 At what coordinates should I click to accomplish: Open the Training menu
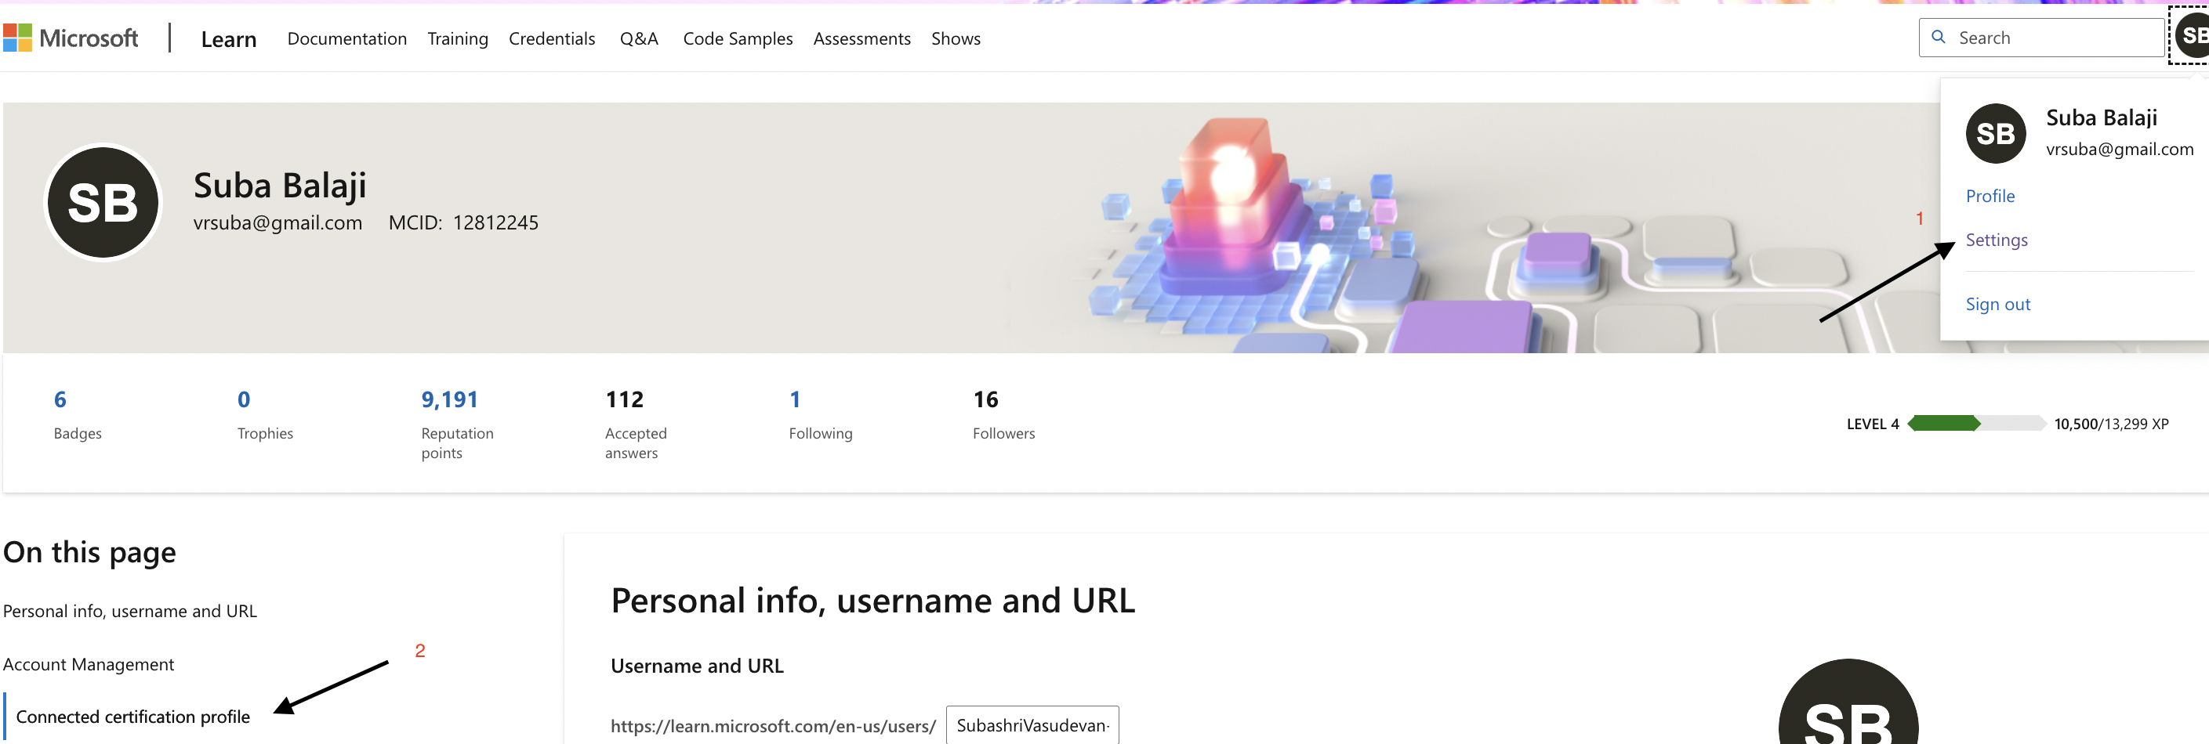click(458, 38)
